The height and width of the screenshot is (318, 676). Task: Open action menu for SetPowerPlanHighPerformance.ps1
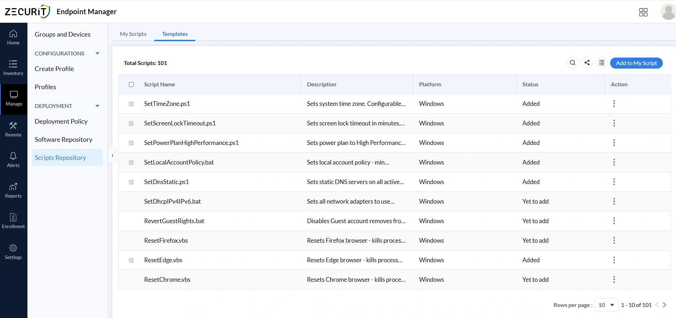[x=614, y=143]
